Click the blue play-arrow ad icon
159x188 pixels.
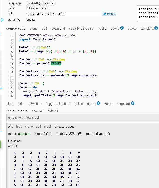[x=2, y=20]
